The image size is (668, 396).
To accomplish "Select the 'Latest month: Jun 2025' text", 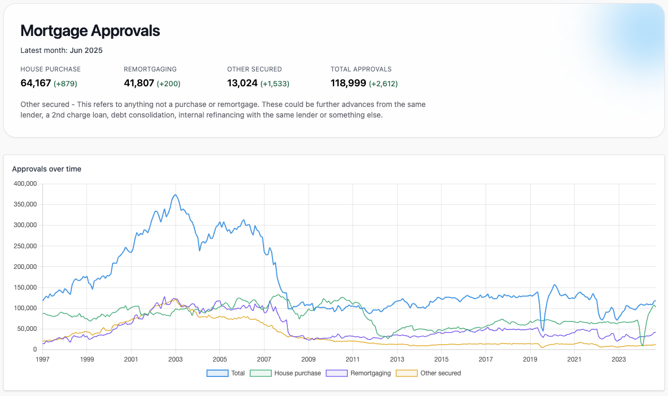I will [61, 51].
